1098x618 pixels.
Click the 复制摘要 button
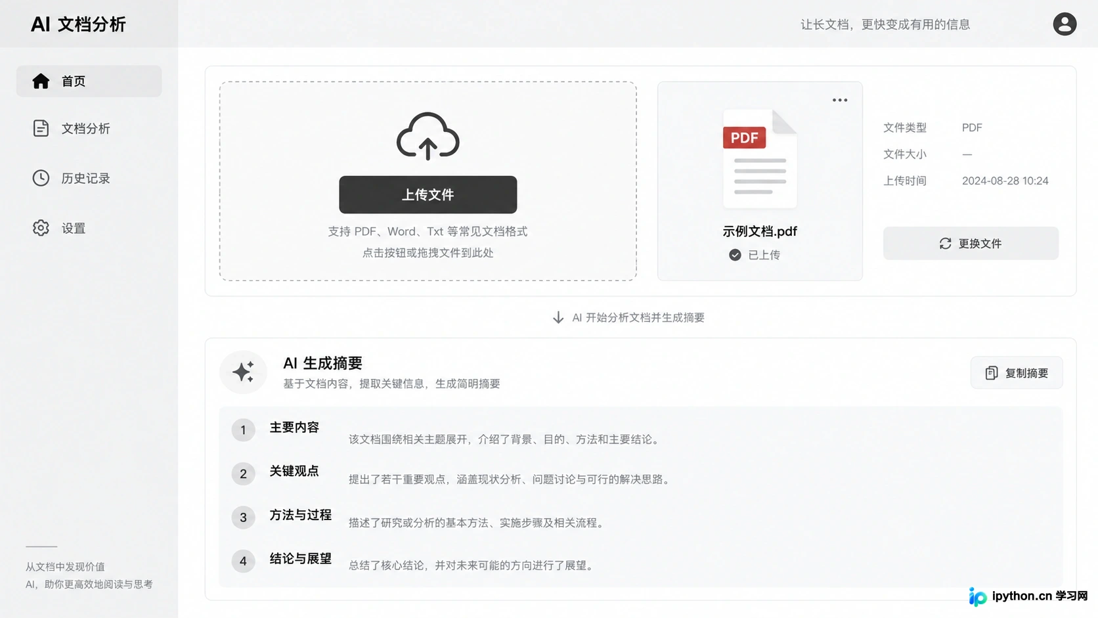tap(1017, 373)
